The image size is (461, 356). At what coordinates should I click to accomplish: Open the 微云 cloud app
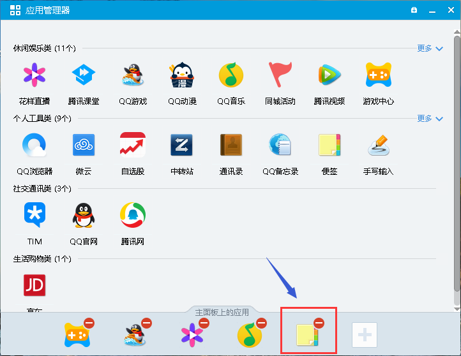click(x=83, y=145)
